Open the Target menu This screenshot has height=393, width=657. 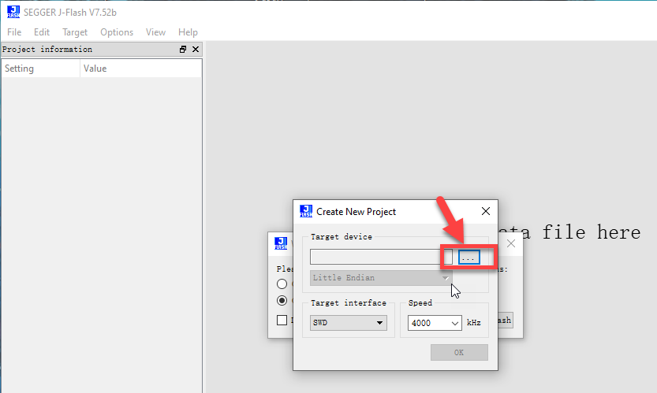(75, 32)
